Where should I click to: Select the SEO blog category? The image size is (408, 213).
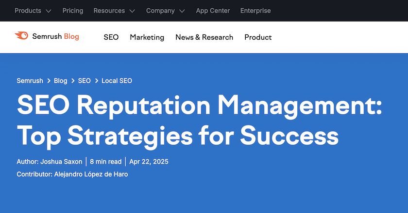111,37
